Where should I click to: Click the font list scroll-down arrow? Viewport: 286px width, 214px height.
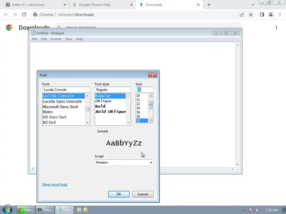(x=87, y=123)
